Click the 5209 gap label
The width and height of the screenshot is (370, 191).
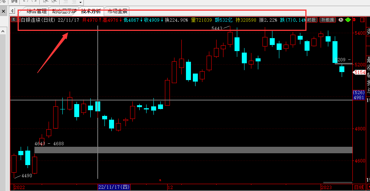tap(343, 60)
